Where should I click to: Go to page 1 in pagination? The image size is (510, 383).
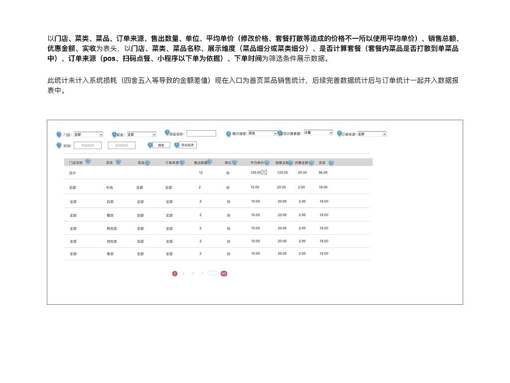tap(175, 274)
